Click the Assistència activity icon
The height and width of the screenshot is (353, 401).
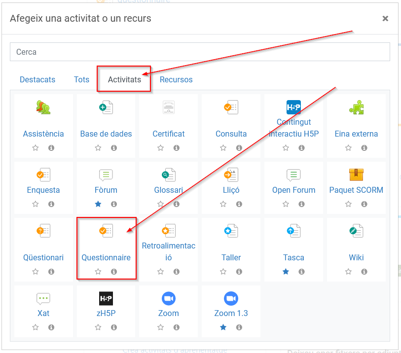pos(43,107)
